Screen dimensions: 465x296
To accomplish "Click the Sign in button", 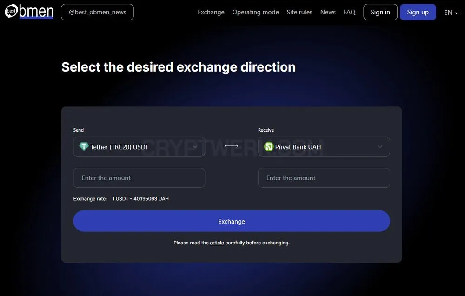I will point(380,12).
